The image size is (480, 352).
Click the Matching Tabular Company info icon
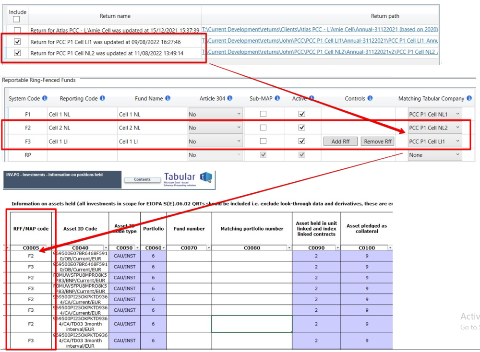pos(469,98)
